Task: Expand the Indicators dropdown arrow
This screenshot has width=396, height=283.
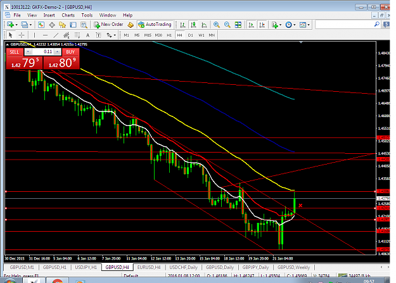Action: click(280, 25)
